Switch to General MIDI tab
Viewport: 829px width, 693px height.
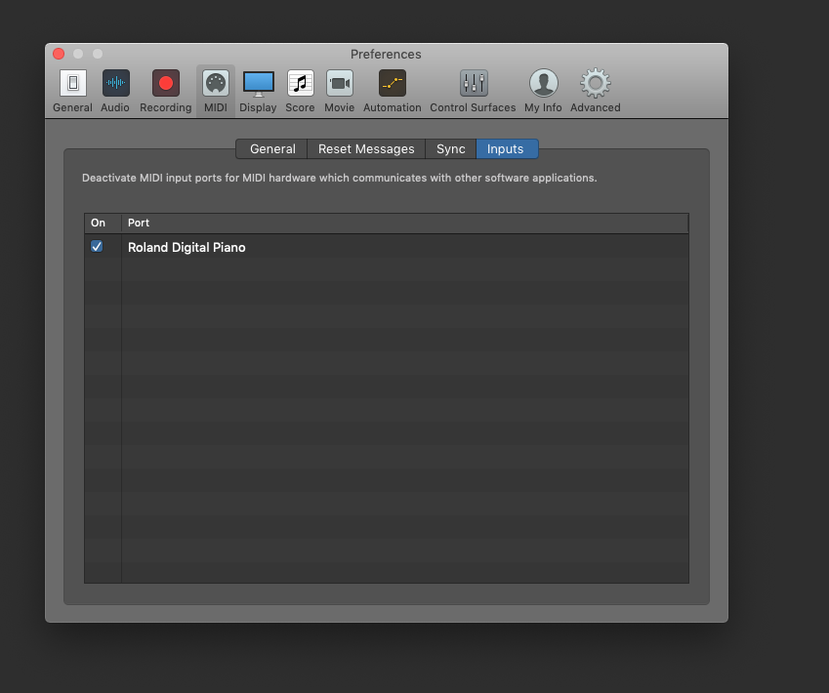(272, 149)
